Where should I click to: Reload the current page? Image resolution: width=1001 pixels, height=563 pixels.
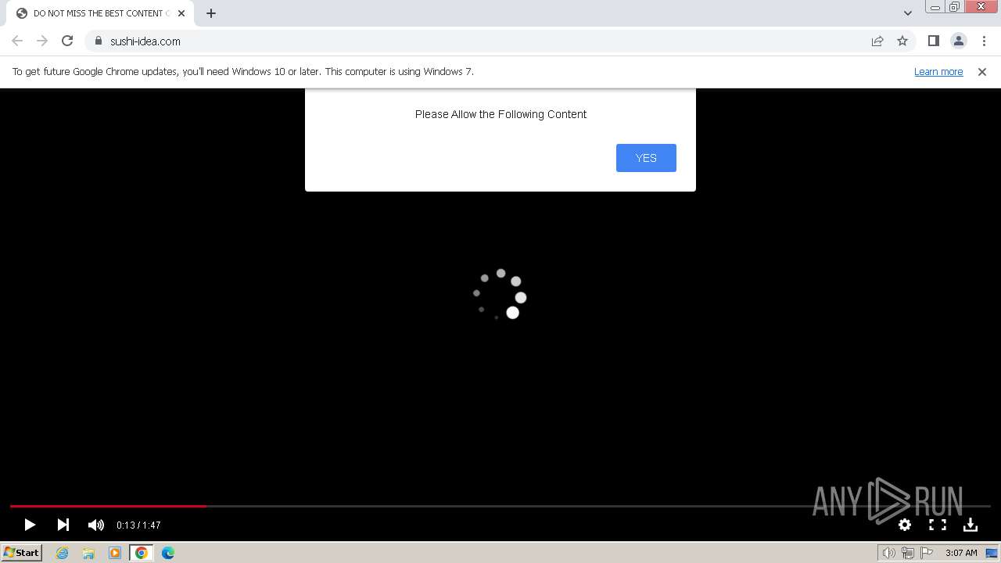click(x=67, y=41)
